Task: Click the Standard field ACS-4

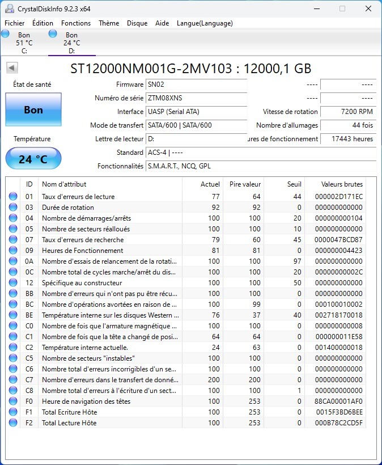Action: coord(261,153)
